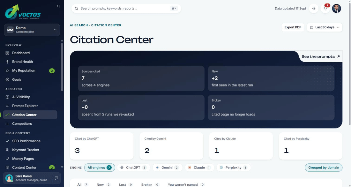Open Brand Health in the sidebar
The height and width of the screenshot is (187, 351).
coord(30,62)
